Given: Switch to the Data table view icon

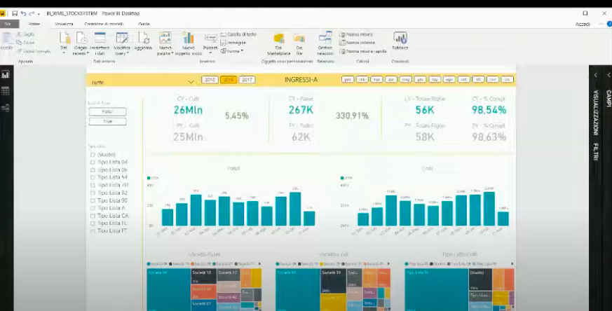Looking at the screenshot, I should tap(5, 90).
